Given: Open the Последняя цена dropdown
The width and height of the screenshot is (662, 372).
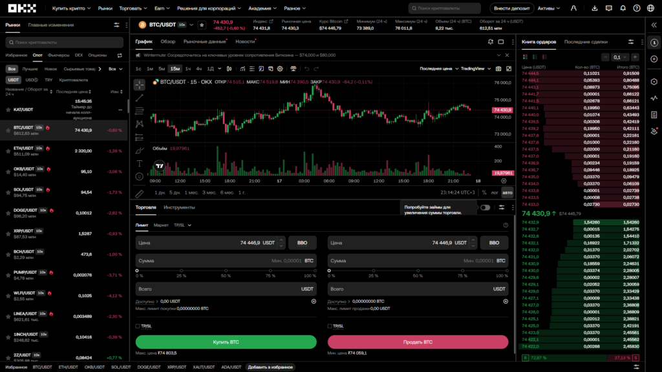Looking at the screenshot, I should [439, 68].
